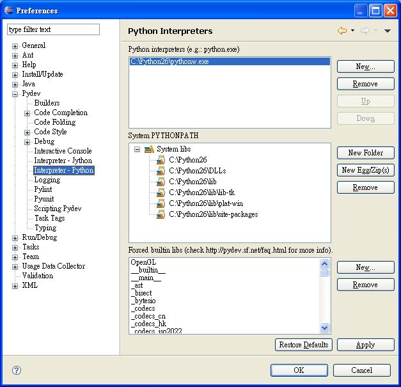401x387 pixels.
Task: Click the help question mark icon
Action: tap(17, 370)
